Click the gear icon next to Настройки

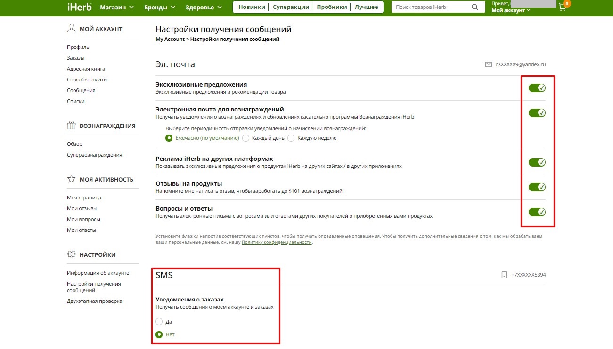[72, 254]
